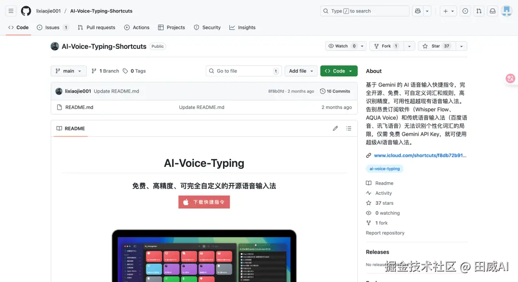Viewport: 518px width, 282px height.
Task: Edit README with the pencil icon
Action: coord(335,129)
